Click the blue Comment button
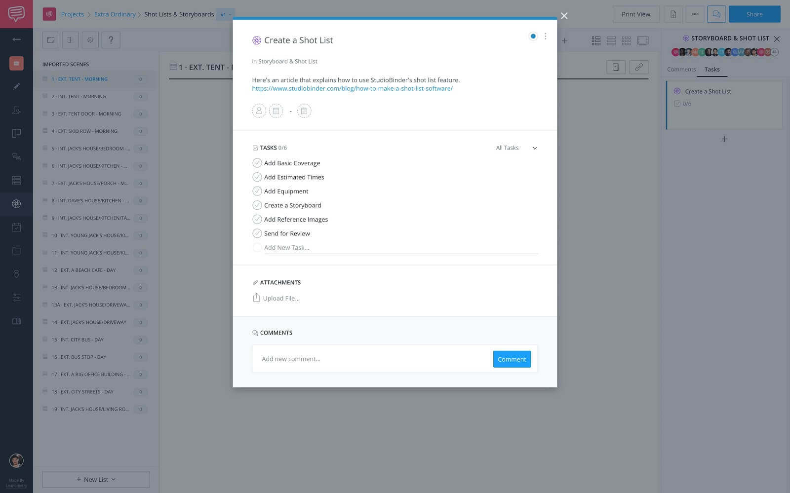 pos(512,359)
